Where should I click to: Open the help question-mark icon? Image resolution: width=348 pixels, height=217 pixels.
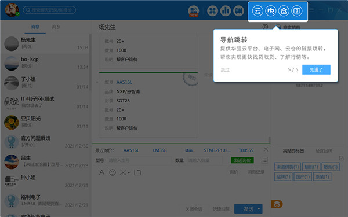(297, 10)
